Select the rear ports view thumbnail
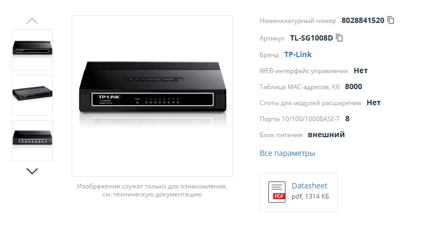Viewport: 440px width, 229px height. pos(32,141)
